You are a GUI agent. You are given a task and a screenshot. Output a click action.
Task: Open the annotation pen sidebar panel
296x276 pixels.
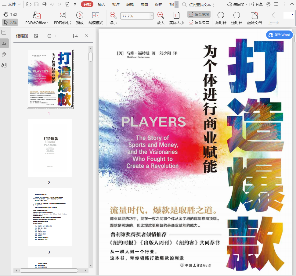4,54
